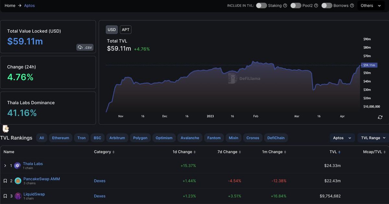This screenshot has height=204, width=389.
Task: Click the llama mascot icon above TVL Rankings
Action: point(6,129)
